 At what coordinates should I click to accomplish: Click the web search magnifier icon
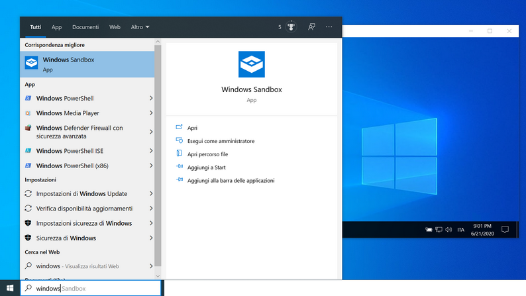[x=28, y=266]
